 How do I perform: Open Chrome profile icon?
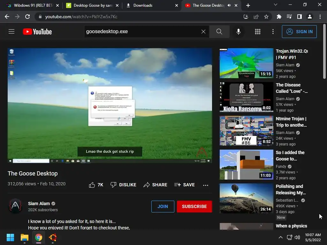click(310, 17)
